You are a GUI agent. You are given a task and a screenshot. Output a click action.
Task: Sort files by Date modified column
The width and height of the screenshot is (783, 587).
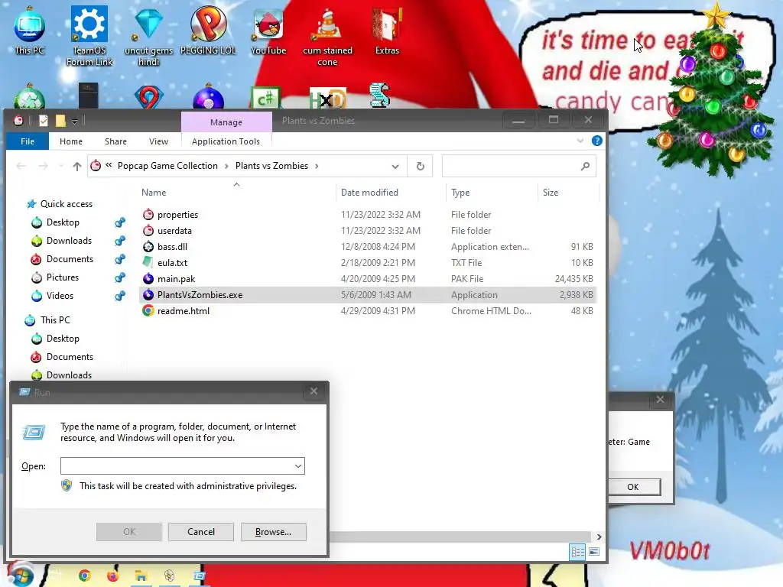[x=391, y=192]
